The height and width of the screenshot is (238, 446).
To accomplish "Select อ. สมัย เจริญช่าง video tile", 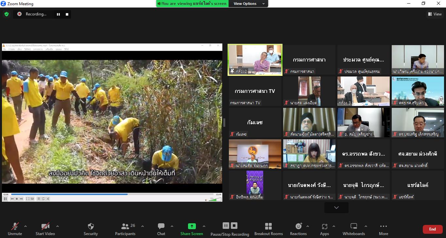I will click(364, 123).
